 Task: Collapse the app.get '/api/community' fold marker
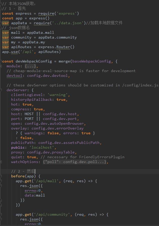click(1, 215)
